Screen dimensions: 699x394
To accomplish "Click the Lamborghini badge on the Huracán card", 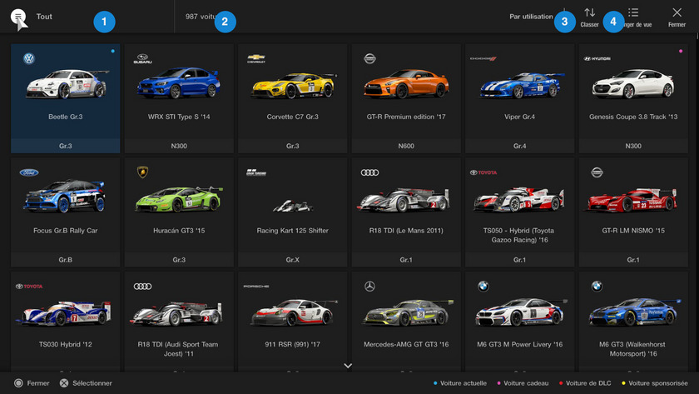I will pyautogui.click(x=142, y=172).
